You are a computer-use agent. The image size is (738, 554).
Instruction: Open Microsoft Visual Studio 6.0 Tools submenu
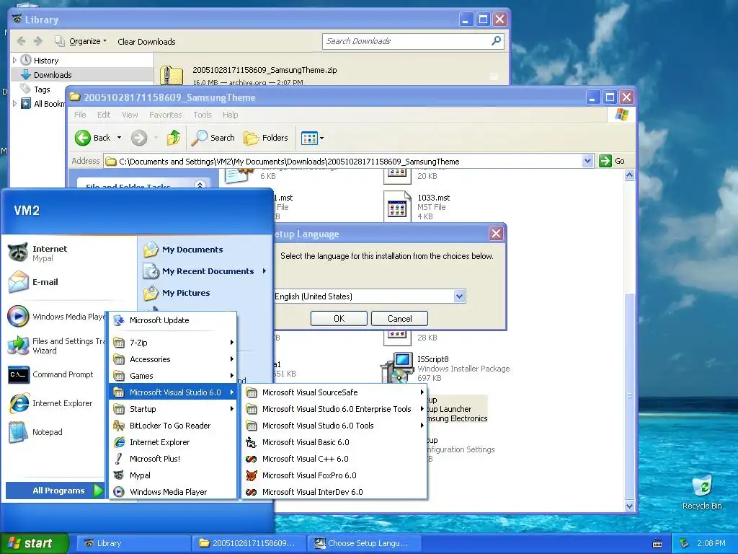[334, 426]
